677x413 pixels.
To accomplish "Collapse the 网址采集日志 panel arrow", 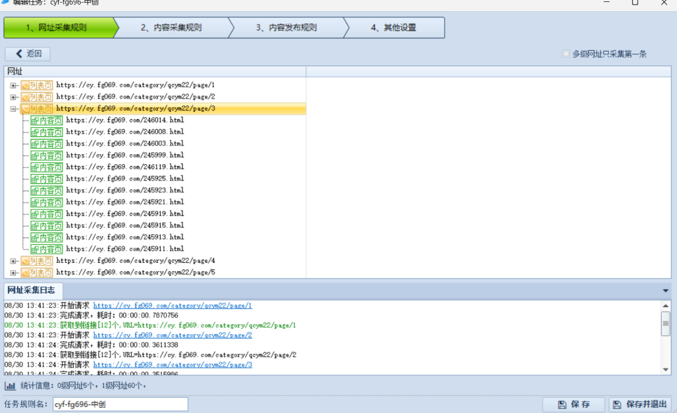I will click(665, 291).
